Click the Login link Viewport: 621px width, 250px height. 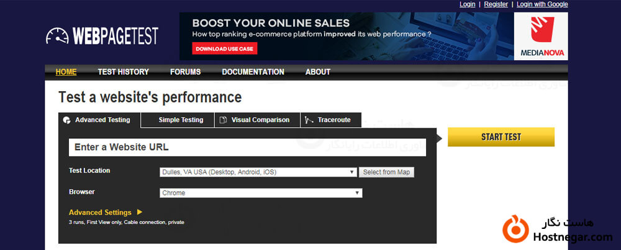pos(467,4)
